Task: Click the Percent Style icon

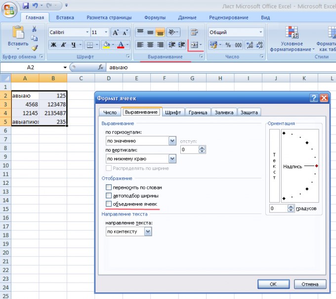Action: [228, 45]
